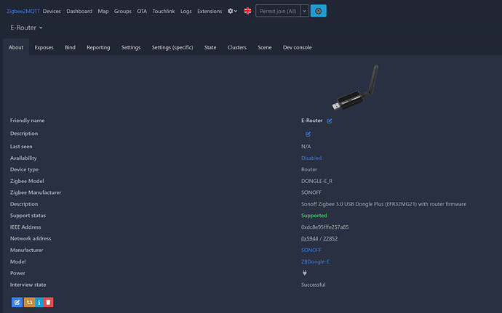The height and width of the screenshot is (313, 502).
Task: Edit the device description field
Action: pyautogui.click(x=308, y=134)
